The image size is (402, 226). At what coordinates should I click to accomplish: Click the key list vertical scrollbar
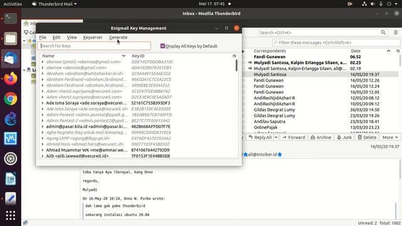click(236, 65)
